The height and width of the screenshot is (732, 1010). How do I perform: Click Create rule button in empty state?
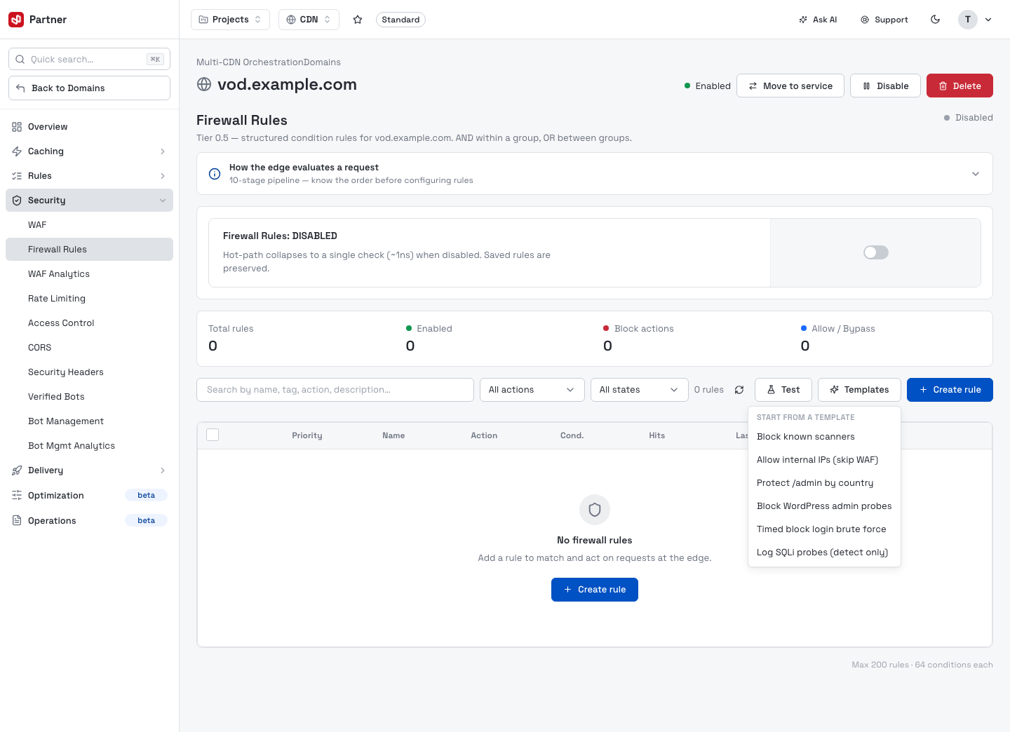[x=595, y=590]
